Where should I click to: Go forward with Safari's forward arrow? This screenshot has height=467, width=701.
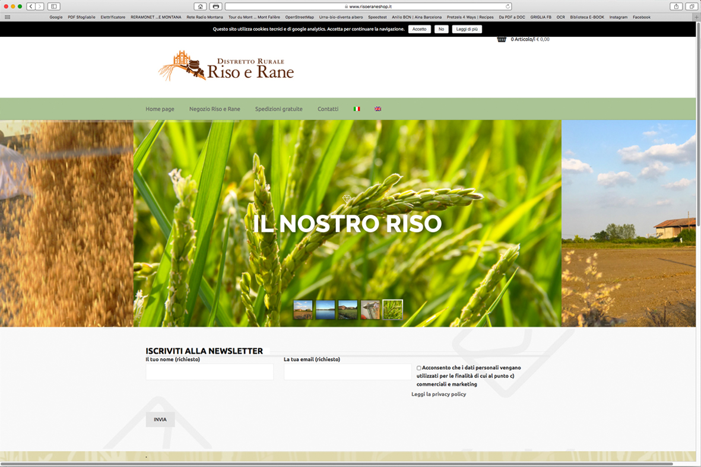[40, 7]
